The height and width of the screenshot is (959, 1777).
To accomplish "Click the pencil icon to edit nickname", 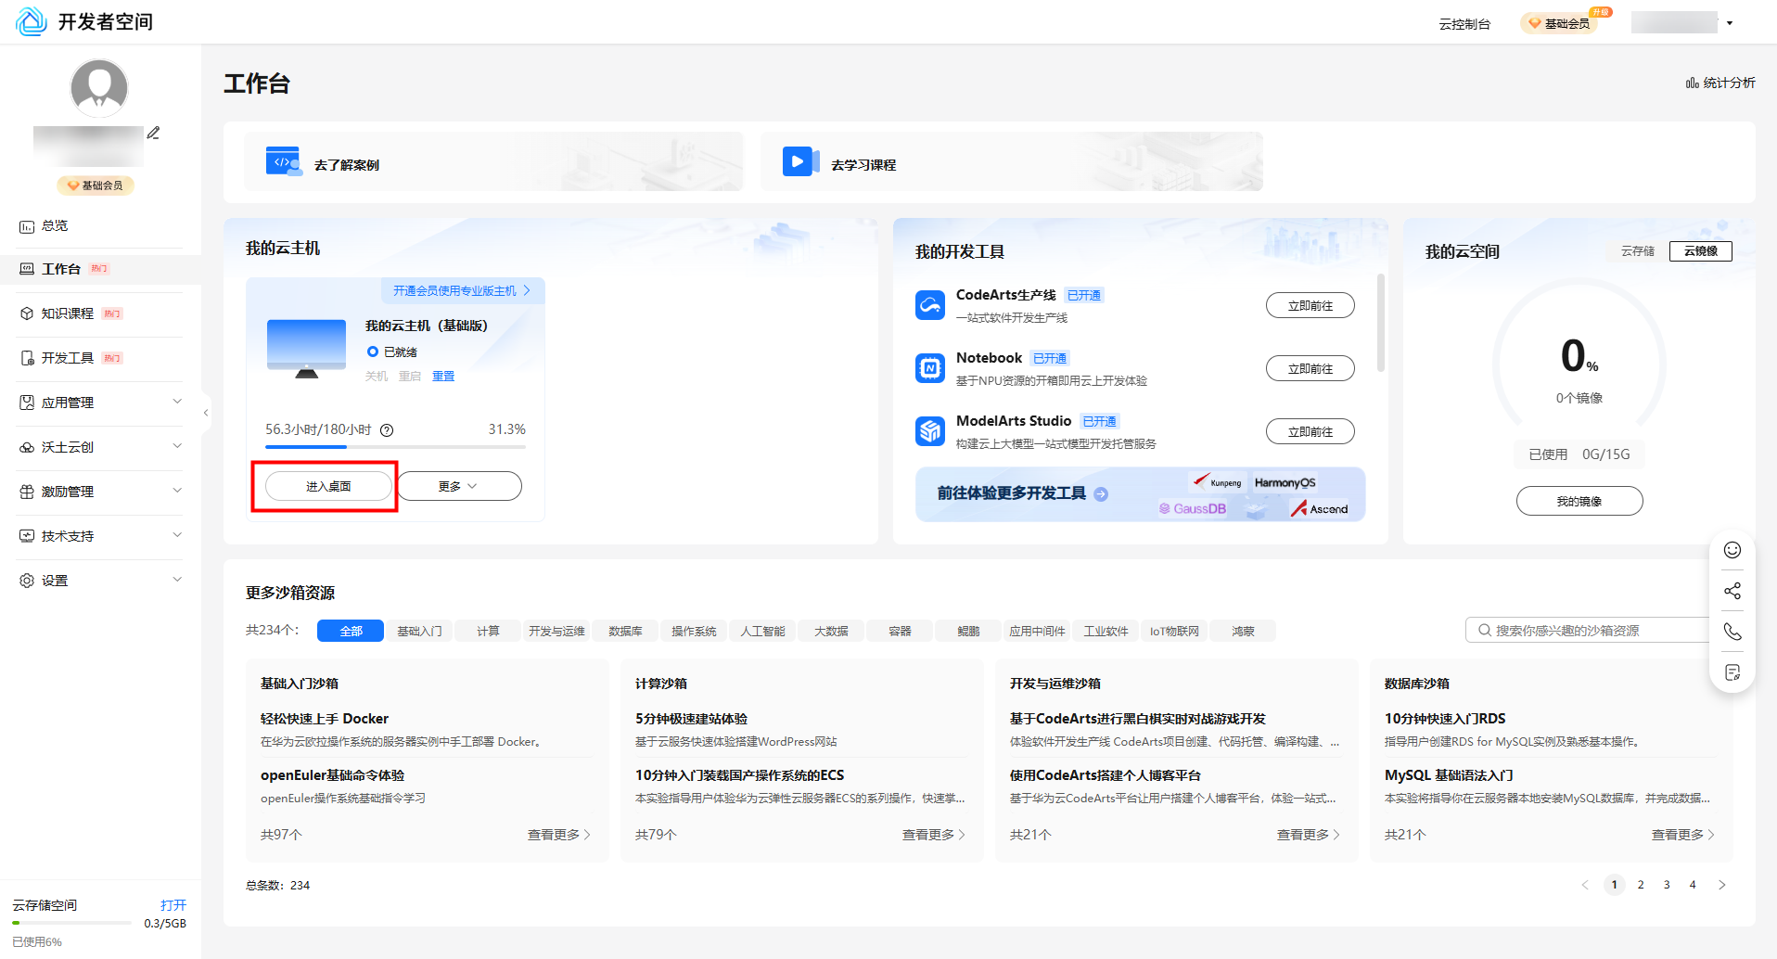I will point(153,132).
